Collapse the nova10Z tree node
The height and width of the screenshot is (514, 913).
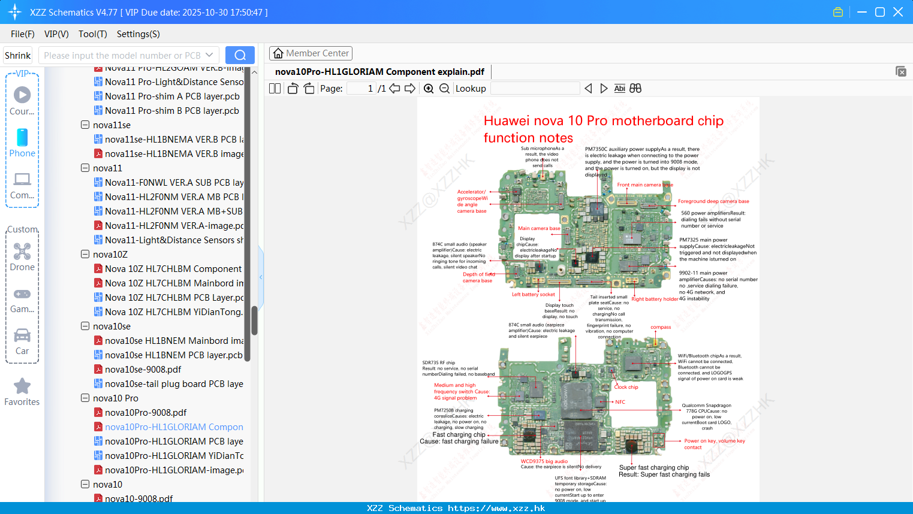tap(85, 255)
